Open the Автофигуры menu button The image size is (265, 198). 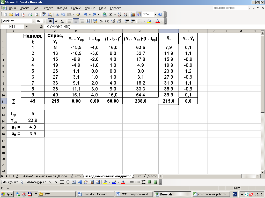point(36,182)
